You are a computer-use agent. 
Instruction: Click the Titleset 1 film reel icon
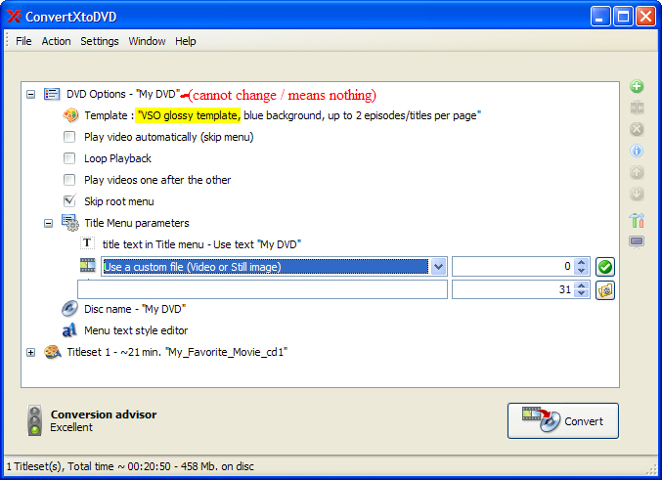pos(53,352)
